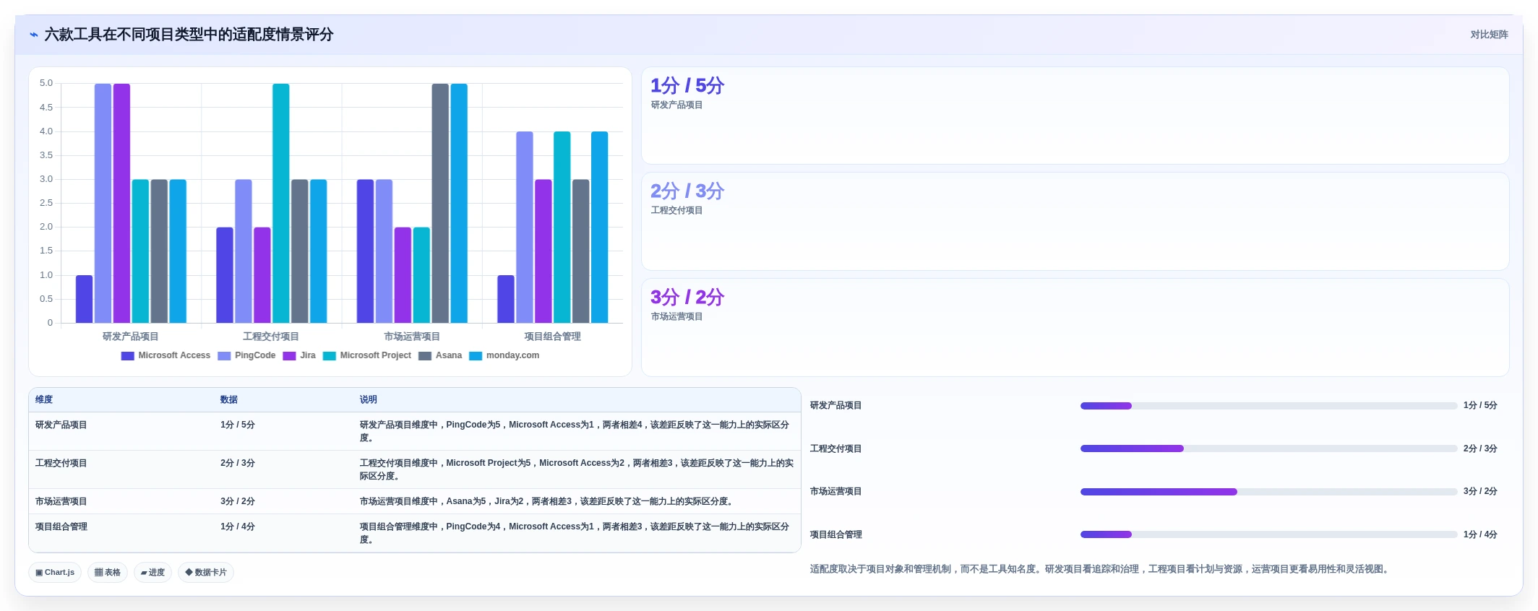Viewport: 1538px width, 611px height.
Task: Click table value 3分 / 2分
Action: pos(238,502)
